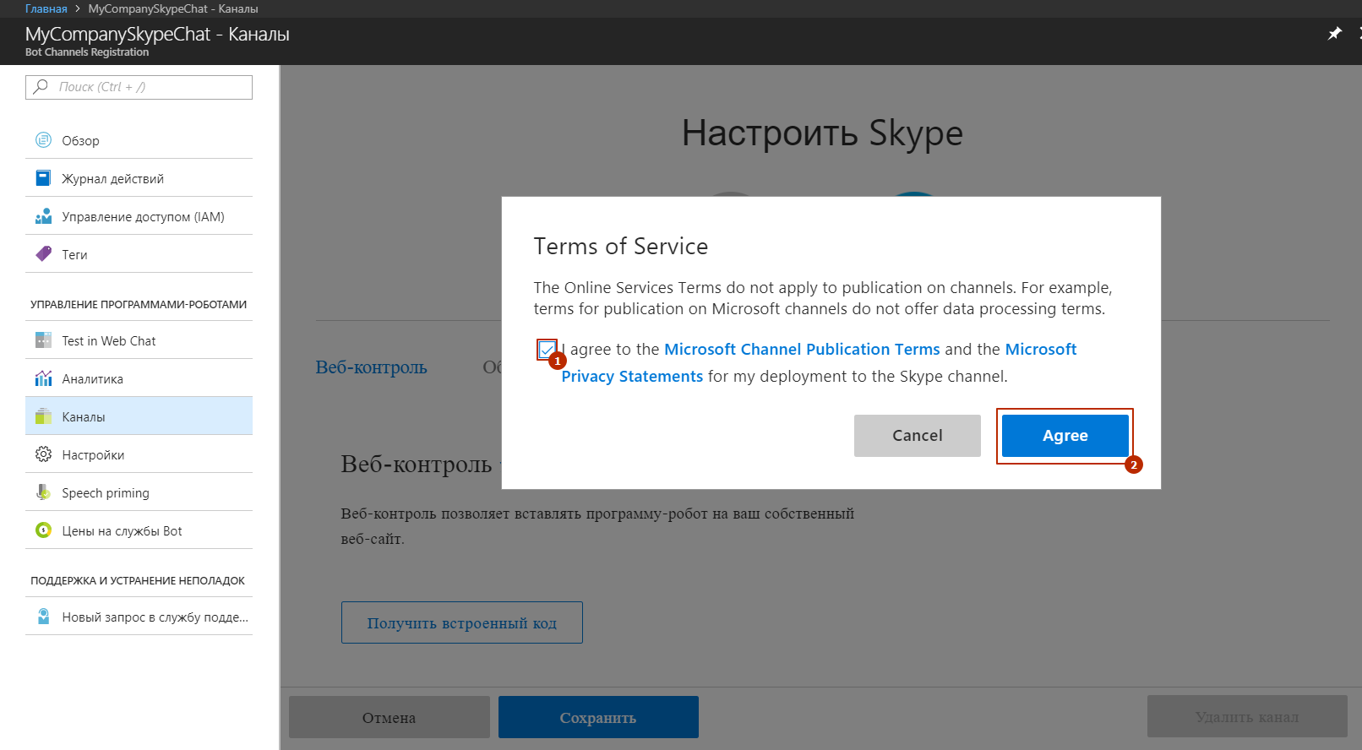The image size is (1362, 750).
Task: Click the Настроить Skype page heading
Action: (x=822, y=133)
